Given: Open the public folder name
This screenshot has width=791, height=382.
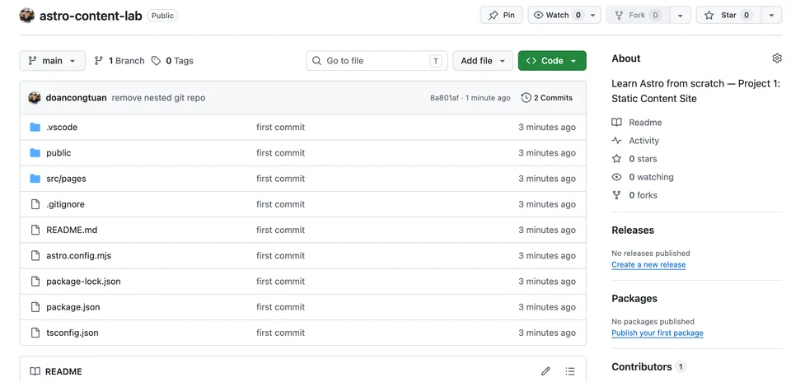Looking at the screenshot, I should click(x=59, y=152).
